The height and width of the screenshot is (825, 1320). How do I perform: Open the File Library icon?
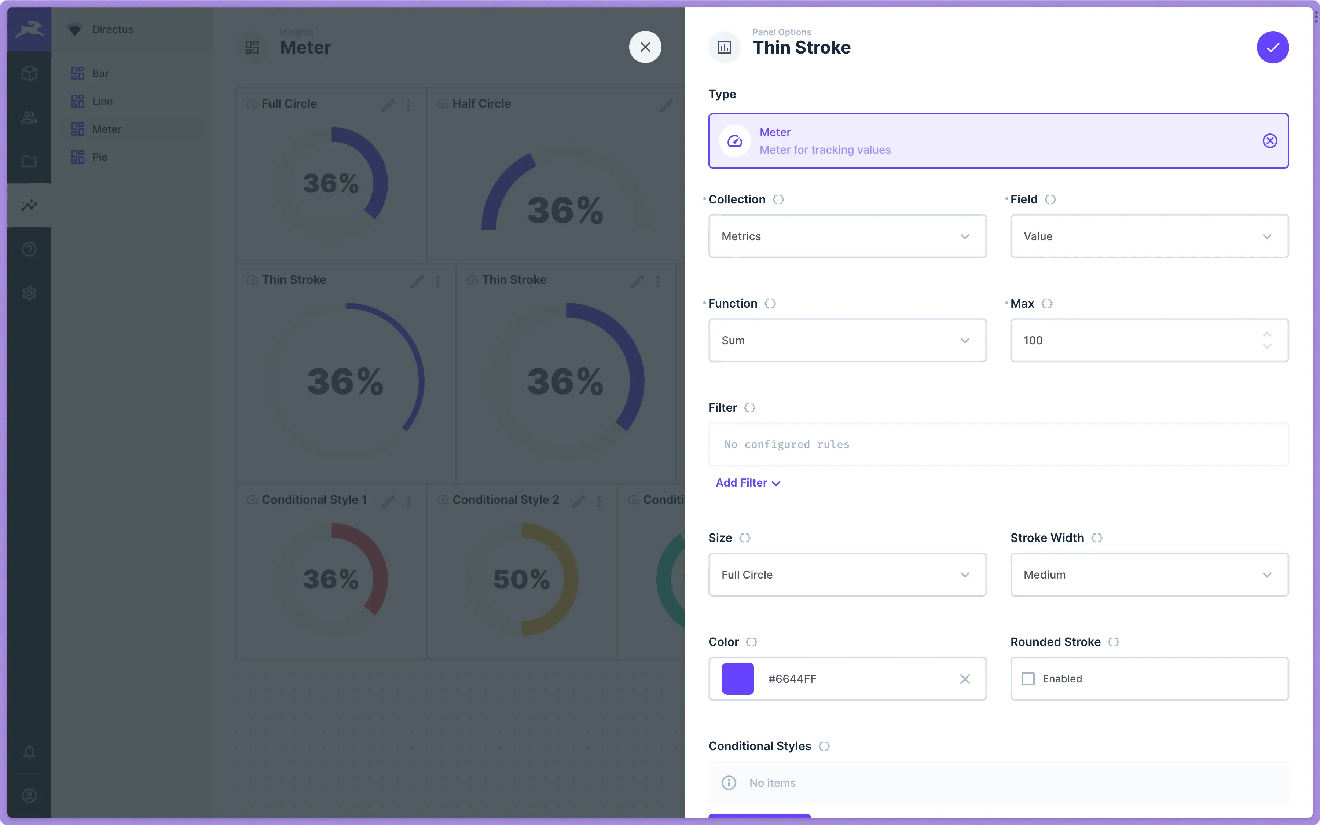(x=29, y=161)
